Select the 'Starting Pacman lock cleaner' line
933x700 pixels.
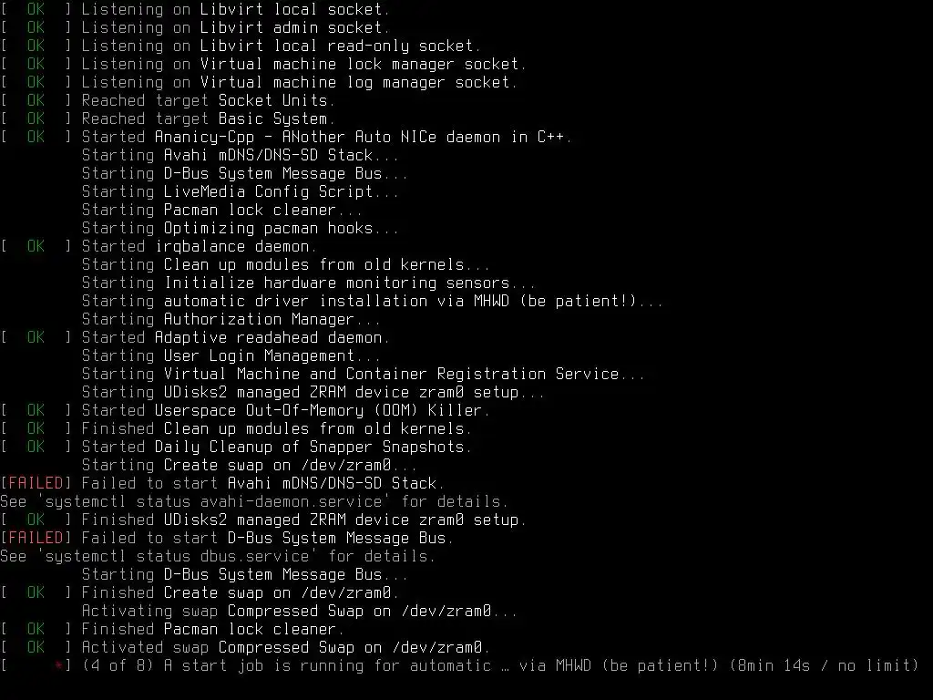click(221, 210)
